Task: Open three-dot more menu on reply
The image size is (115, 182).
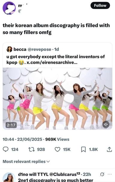Action: (x=110, y=174)
